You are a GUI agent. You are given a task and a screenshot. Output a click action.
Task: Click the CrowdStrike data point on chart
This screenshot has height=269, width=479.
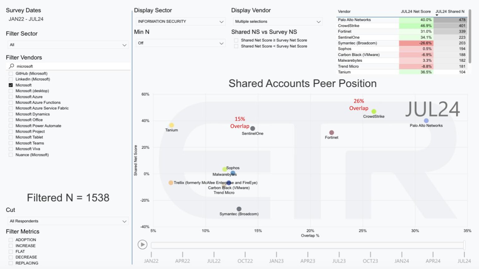[374, 112]
